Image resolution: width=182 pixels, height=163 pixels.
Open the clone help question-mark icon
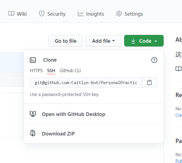(154, 60)
